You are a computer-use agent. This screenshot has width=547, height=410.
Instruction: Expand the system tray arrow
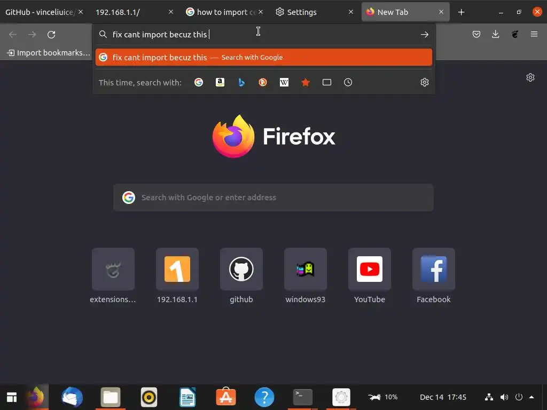[x=532, y=397]
